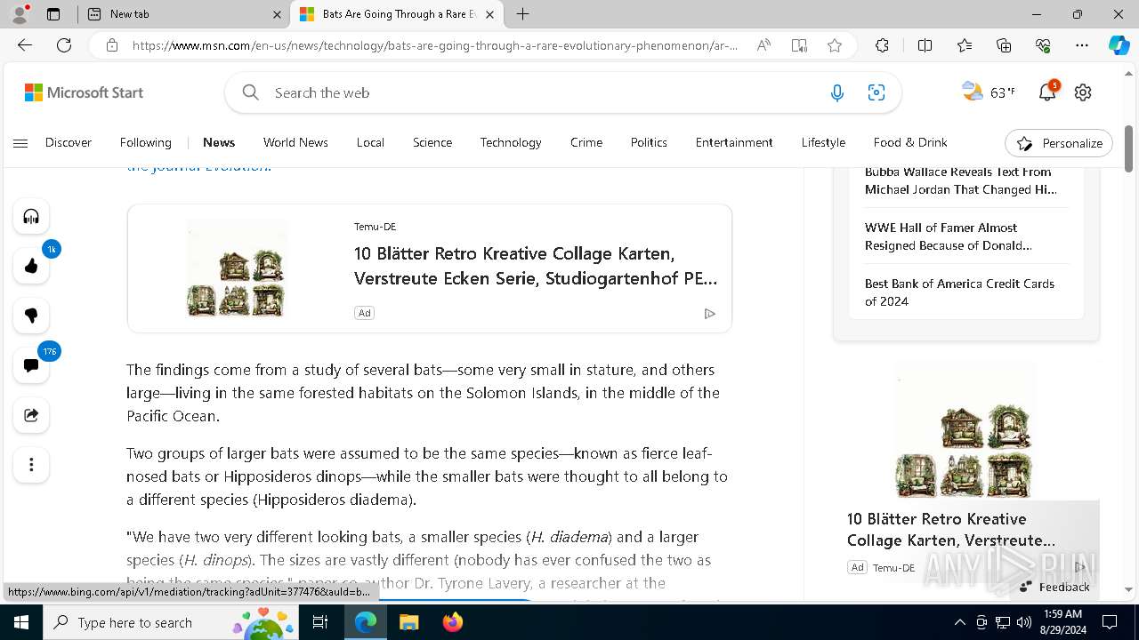Click the Microsoft Start logo

coord(84,92)
